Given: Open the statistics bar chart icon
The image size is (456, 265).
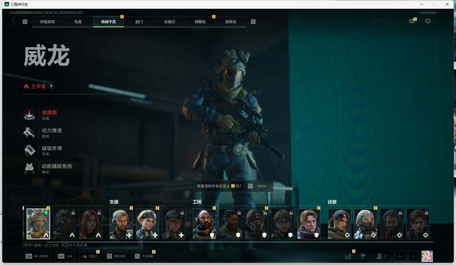Looking at the screenshot, I should [348, 256].
